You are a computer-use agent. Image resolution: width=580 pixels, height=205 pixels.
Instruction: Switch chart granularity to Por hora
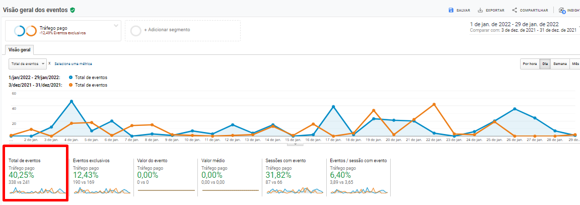pyautogui.click(x=529, y=64)
